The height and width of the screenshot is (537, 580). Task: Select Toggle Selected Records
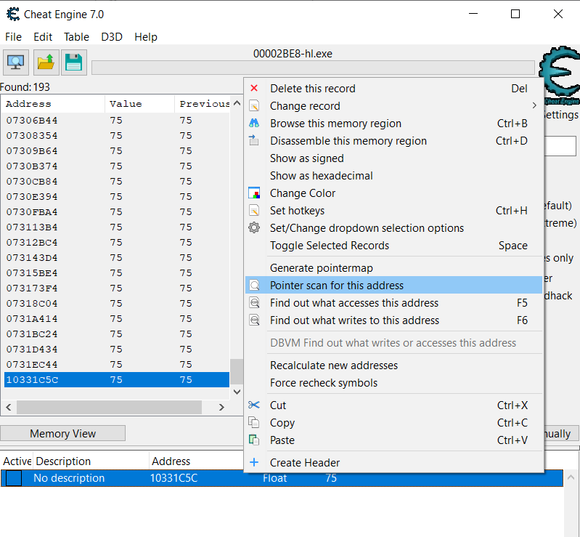click(393, 245)
